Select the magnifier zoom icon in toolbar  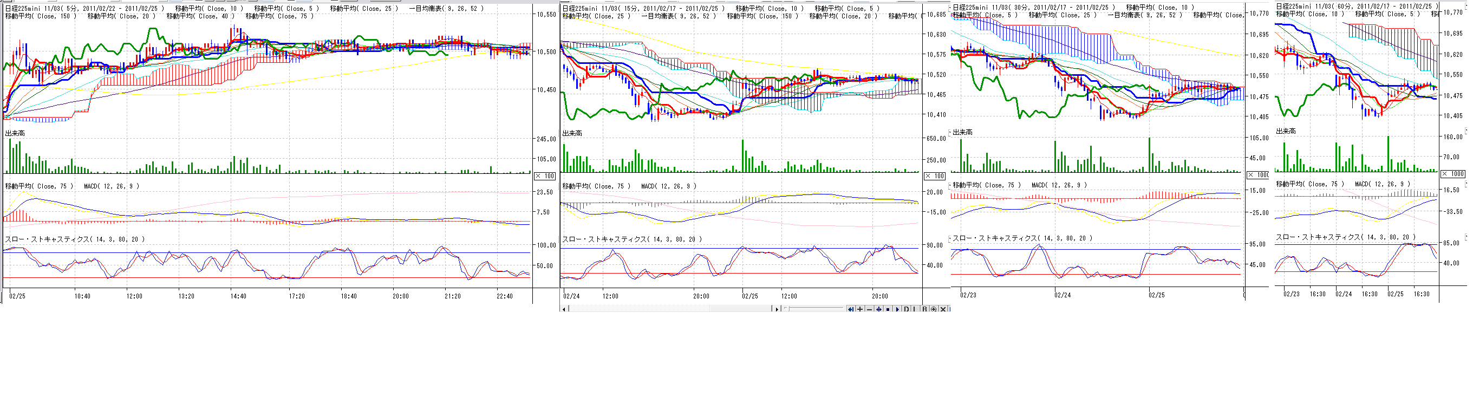pyautogui.click(x=934, y=310)
